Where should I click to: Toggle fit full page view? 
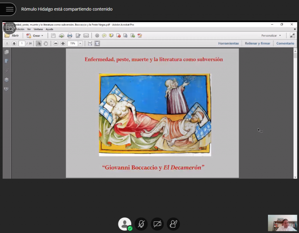(97, 43)
